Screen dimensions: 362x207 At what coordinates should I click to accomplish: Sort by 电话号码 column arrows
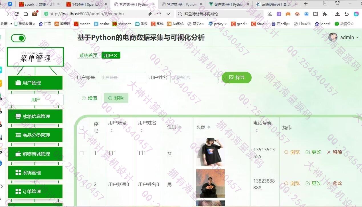coord(257,131)
